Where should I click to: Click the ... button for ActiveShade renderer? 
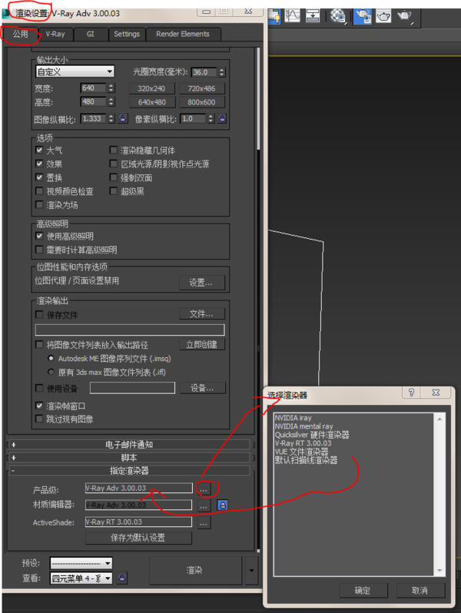[x=204, y=522]
